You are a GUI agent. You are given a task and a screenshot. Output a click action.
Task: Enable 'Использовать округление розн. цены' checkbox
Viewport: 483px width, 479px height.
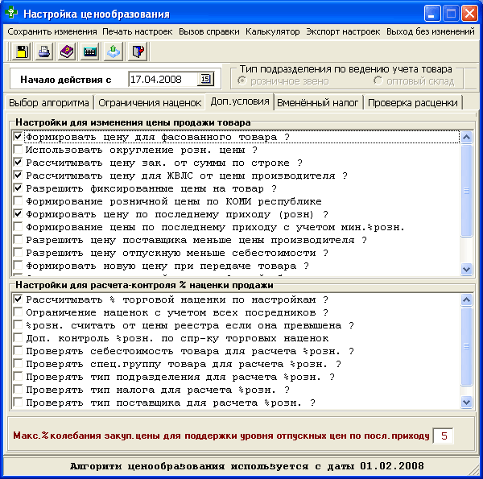(18, 150)
